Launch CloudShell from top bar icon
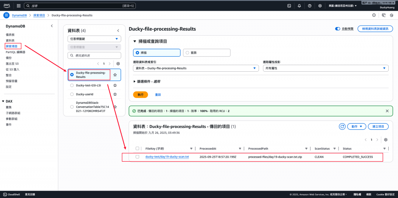Screen dimensions: 398x198 (x=289, y=5)
